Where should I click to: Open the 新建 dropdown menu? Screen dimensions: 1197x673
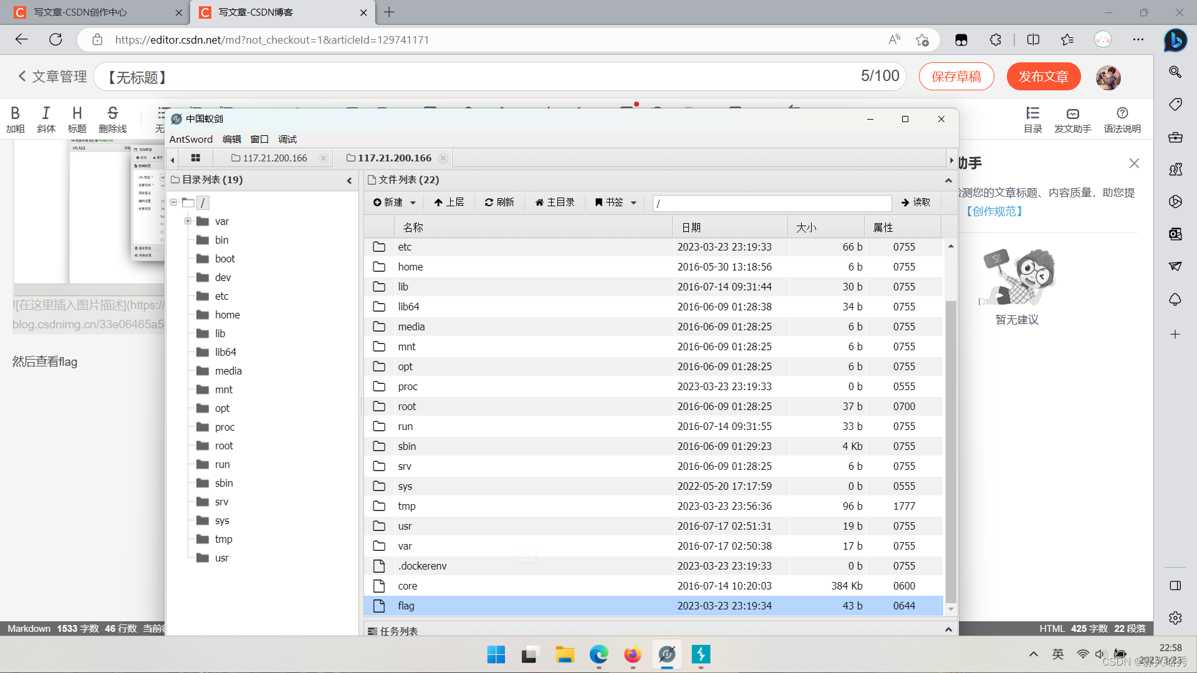coord(395,203)
